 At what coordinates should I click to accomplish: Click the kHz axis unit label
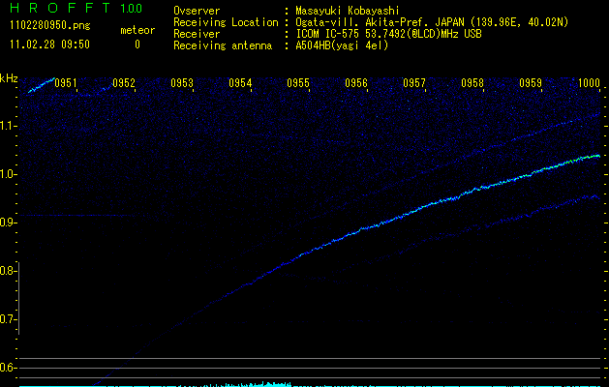[9, 78]
